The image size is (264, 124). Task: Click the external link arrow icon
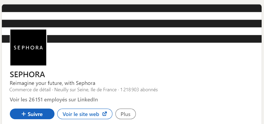pos(105,114)
